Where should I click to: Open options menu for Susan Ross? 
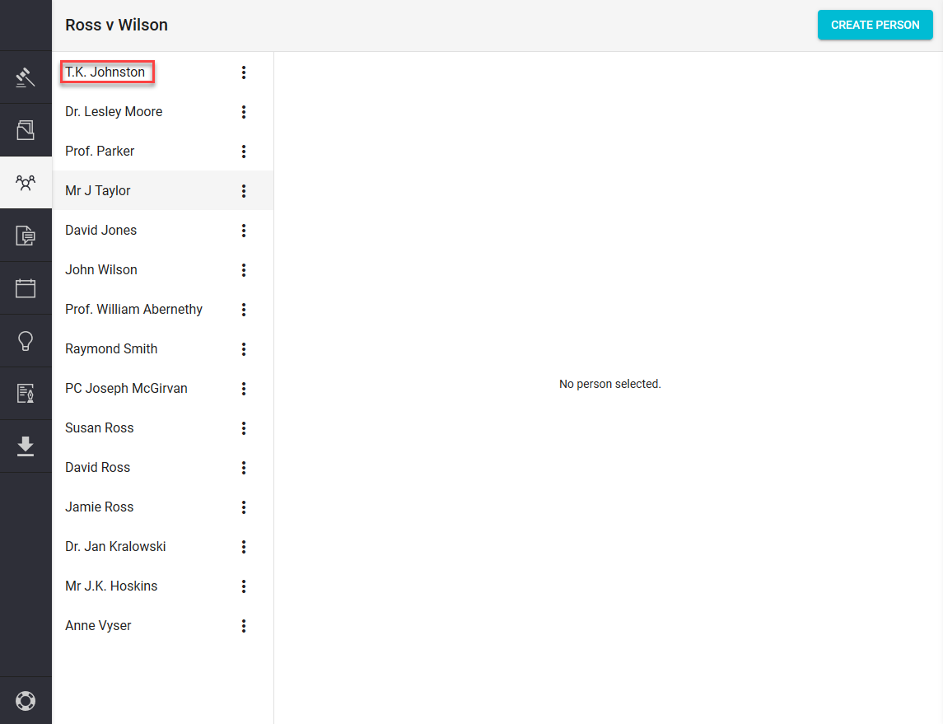click(244, 428)
